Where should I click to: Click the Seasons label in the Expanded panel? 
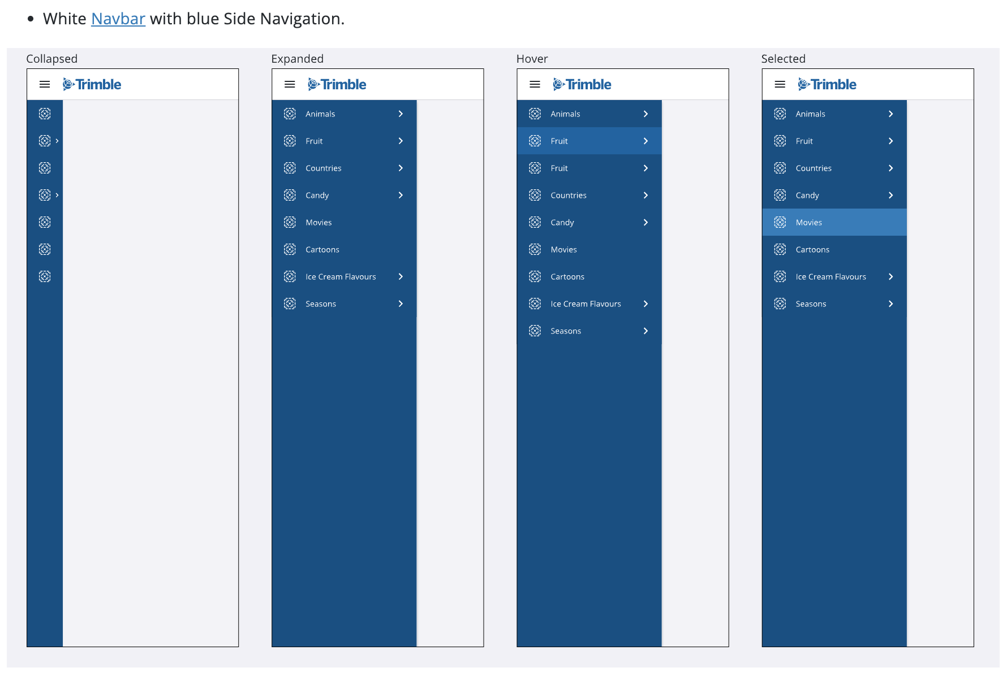click(x=321, y=304)
